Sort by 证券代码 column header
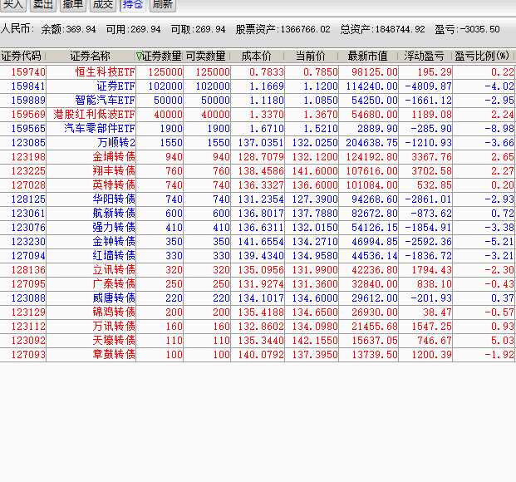 pyautogui.click(x=22, y=57)
